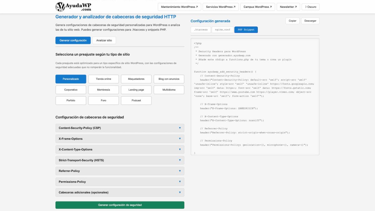Select the Blog con anuncios preset

pyautogui.click(x=169, y=79)
